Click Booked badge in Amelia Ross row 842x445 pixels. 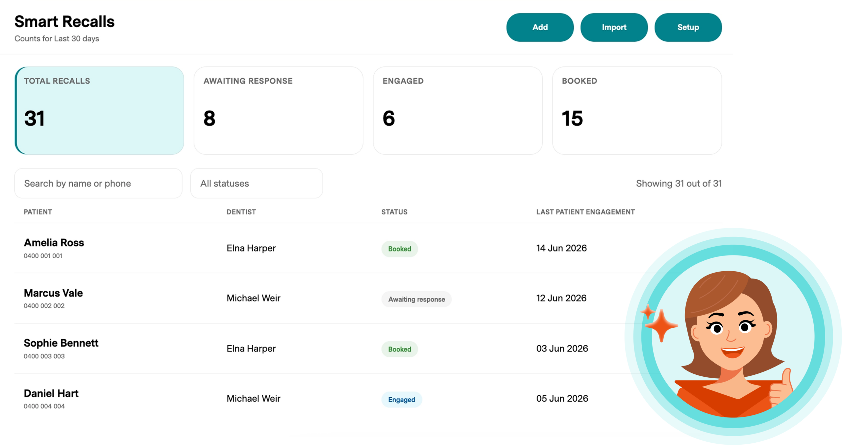coord(400,249)
